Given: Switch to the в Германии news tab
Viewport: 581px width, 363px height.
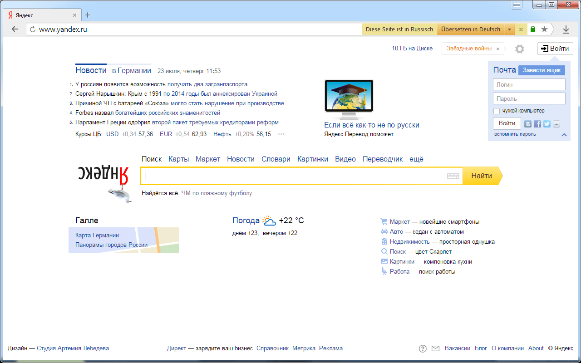Looking at the screenshot, I should (132, 70).
